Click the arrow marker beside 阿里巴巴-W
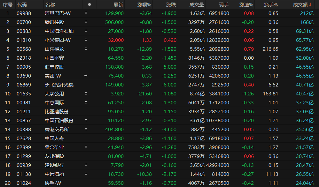319x187 pixels. coord(86,13)
